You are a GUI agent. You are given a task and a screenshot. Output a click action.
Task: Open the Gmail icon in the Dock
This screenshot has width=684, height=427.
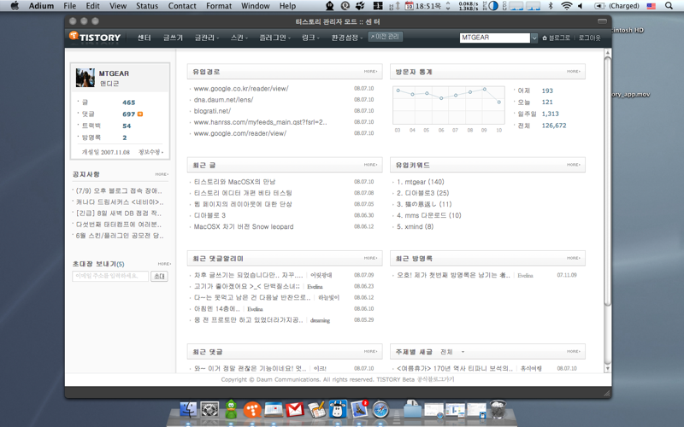(295, 410)
